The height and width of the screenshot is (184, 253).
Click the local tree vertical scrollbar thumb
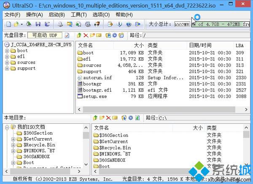coord(86,135)
